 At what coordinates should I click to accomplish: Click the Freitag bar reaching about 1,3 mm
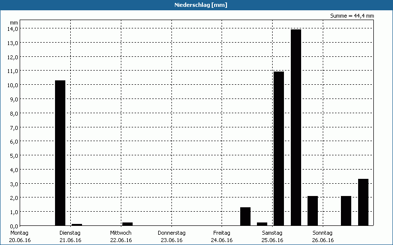pyautogui.click(x=245, y=217)
